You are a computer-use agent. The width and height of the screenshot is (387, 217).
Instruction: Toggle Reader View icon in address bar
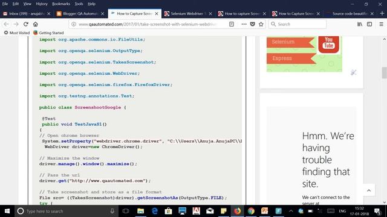[232, 24]
